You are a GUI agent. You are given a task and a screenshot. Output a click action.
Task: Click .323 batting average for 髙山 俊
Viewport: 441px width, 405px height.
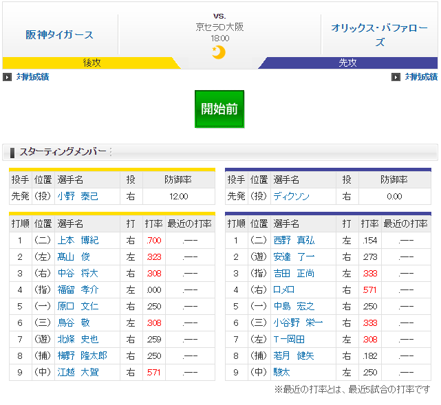[x=154, y=257]
